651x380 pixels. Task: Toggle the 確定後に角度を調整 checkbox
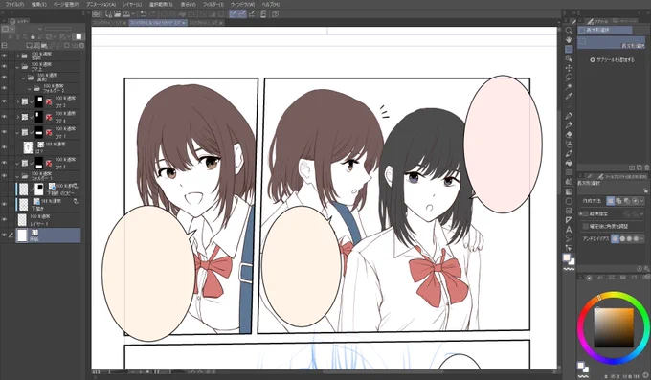point(586,226)
